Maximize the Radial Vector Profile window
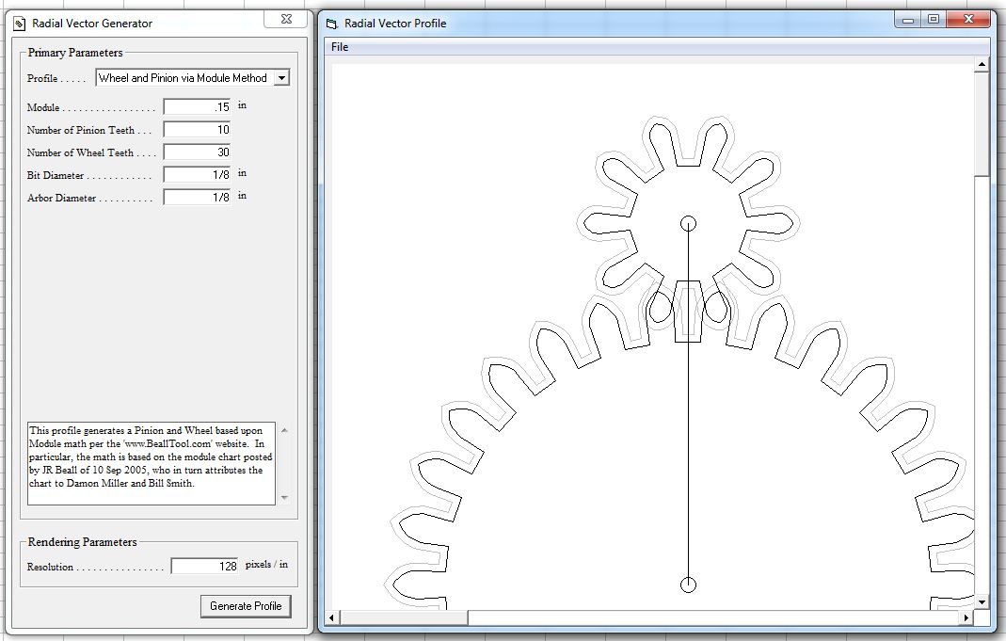This screenshot has height=641, width=1006. coord(932,18)
